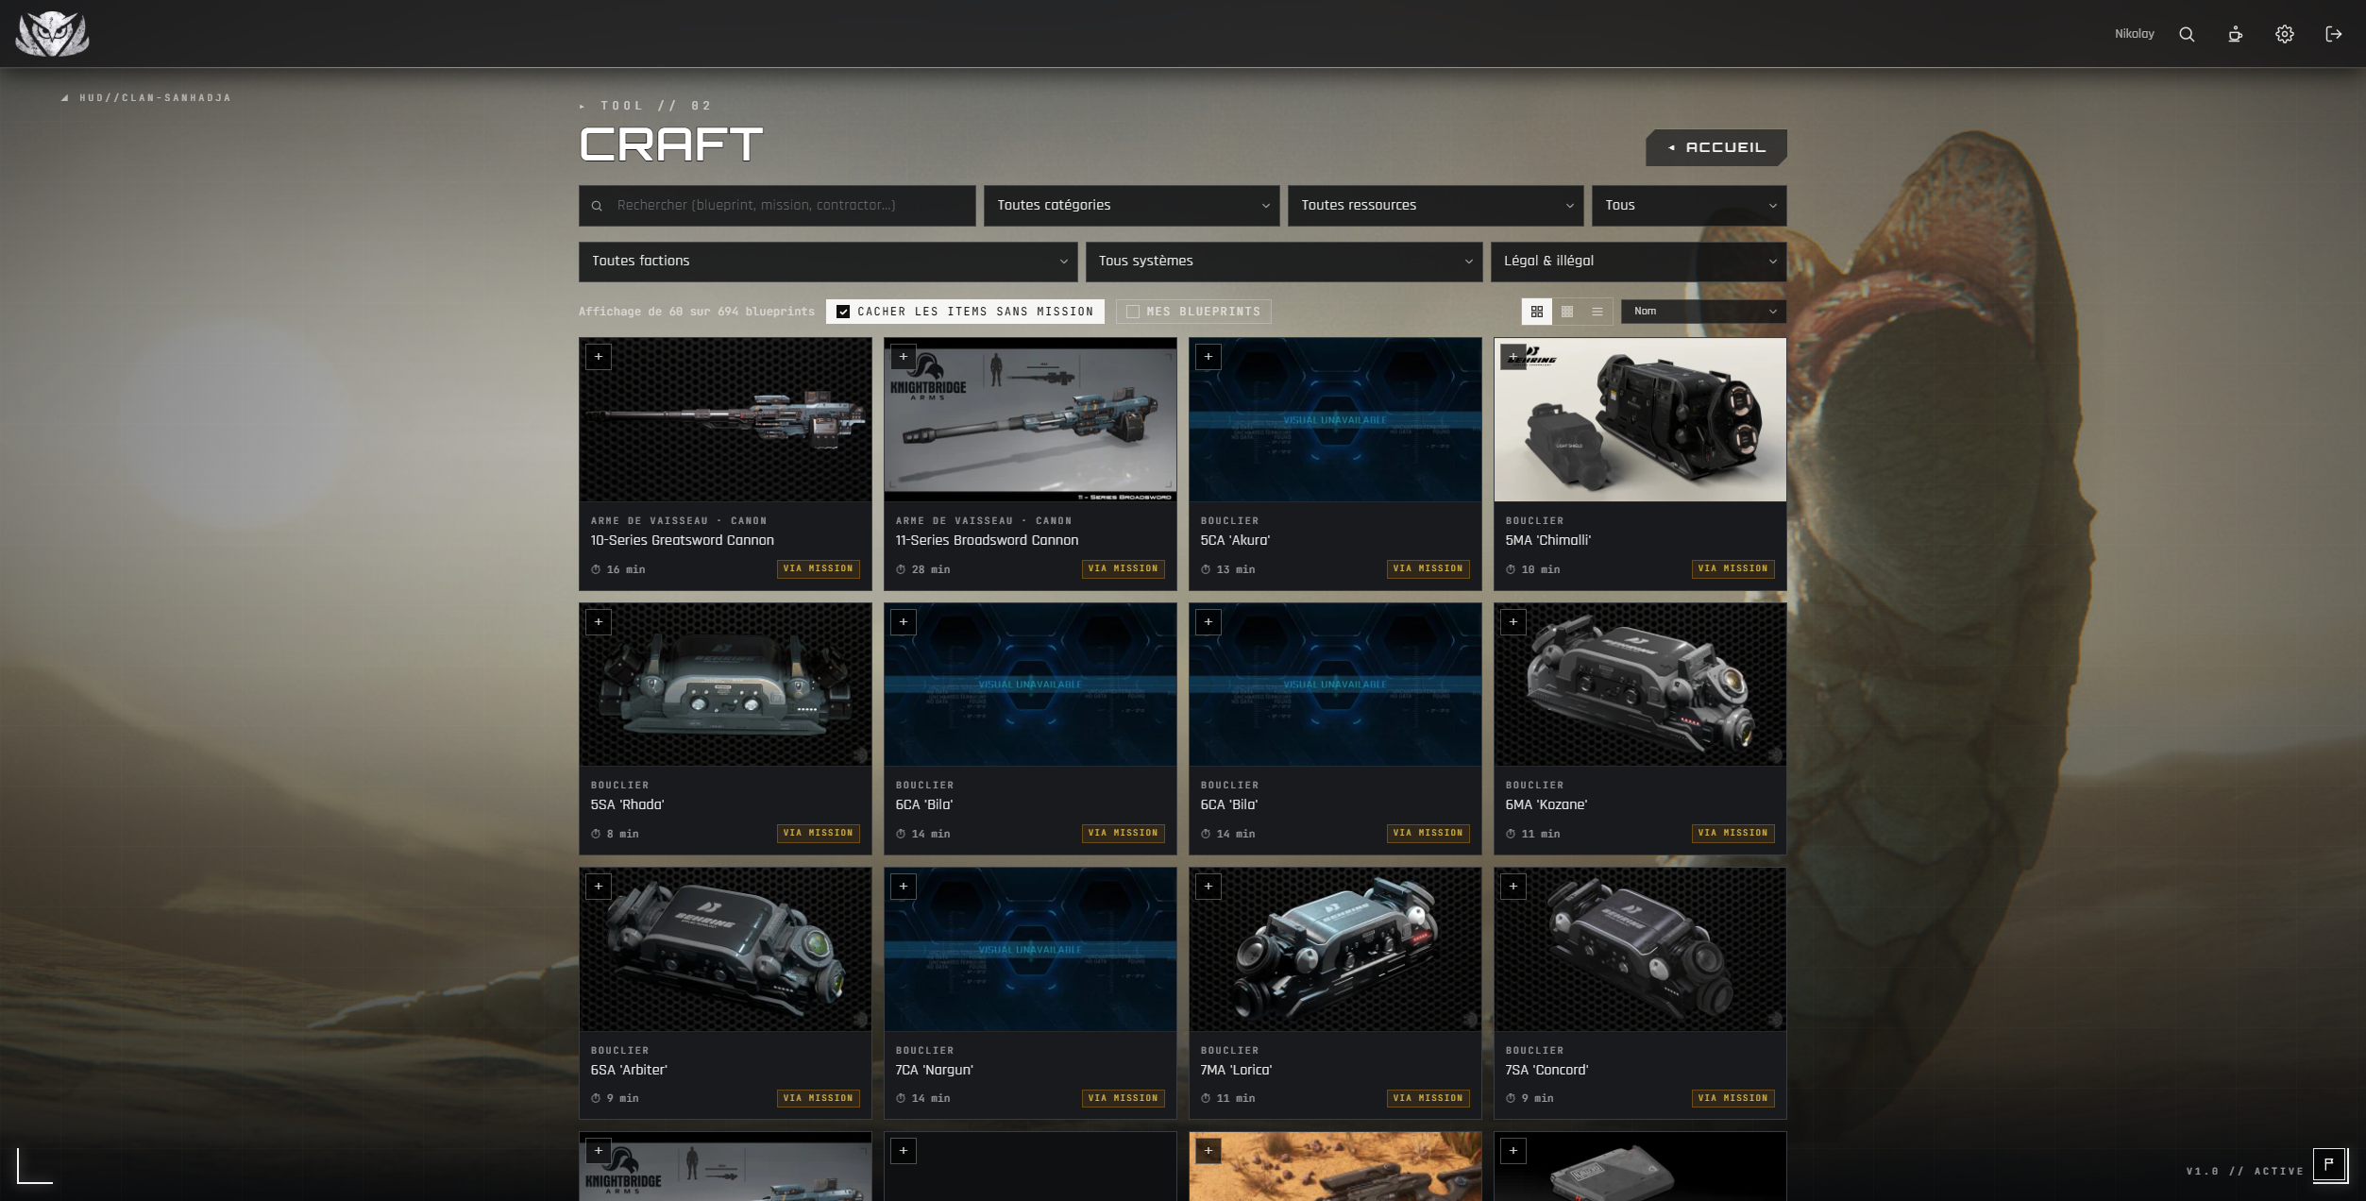The width and height of the screenshot is (2366, 1201).
Task: Switch to list view icon
Action: click(x=1597, y=312)
